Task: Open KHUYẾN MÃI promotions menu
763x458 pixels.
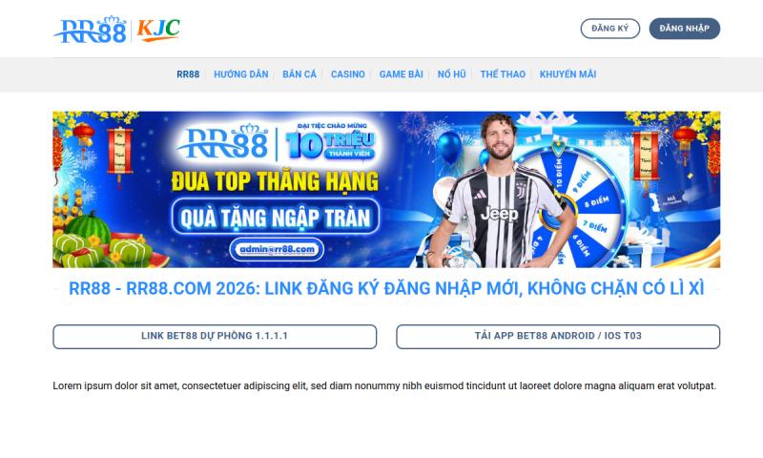Action: click(567, 74)
